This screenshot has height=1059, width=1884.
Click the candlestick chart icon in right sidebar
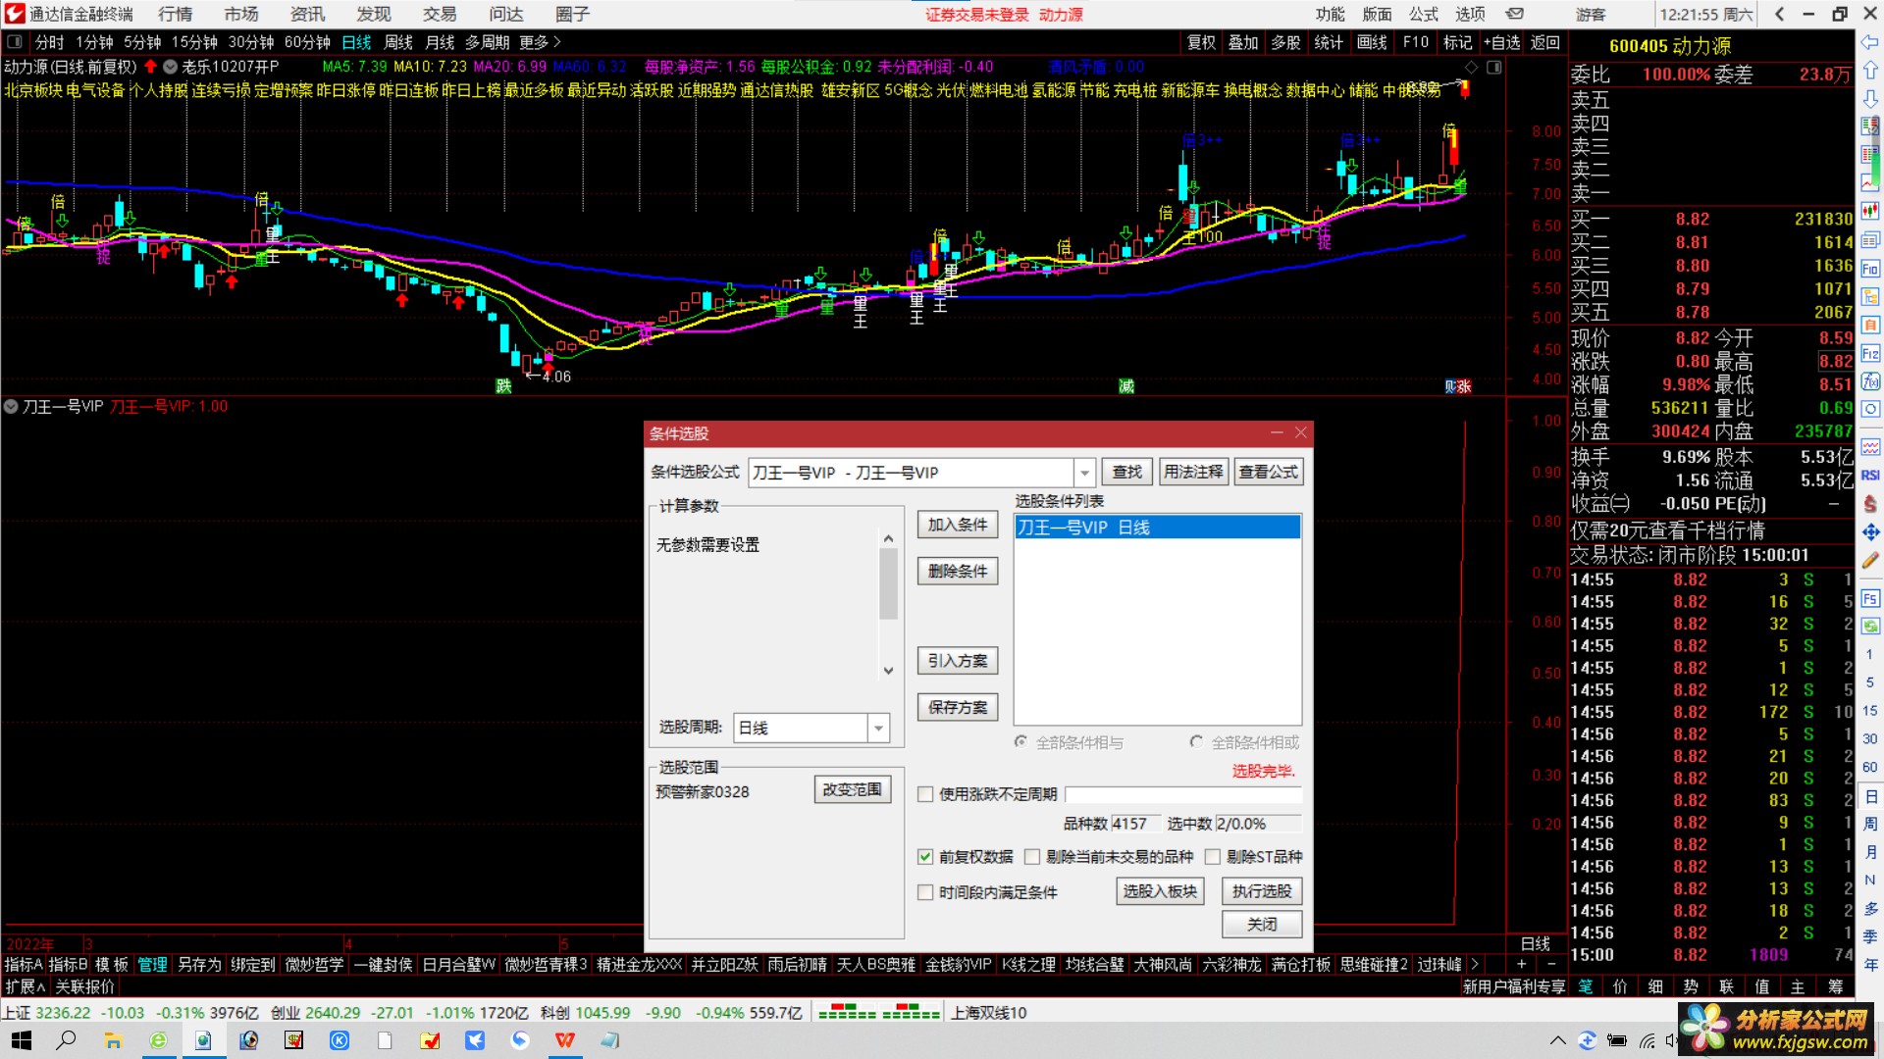coord(1870,211)
